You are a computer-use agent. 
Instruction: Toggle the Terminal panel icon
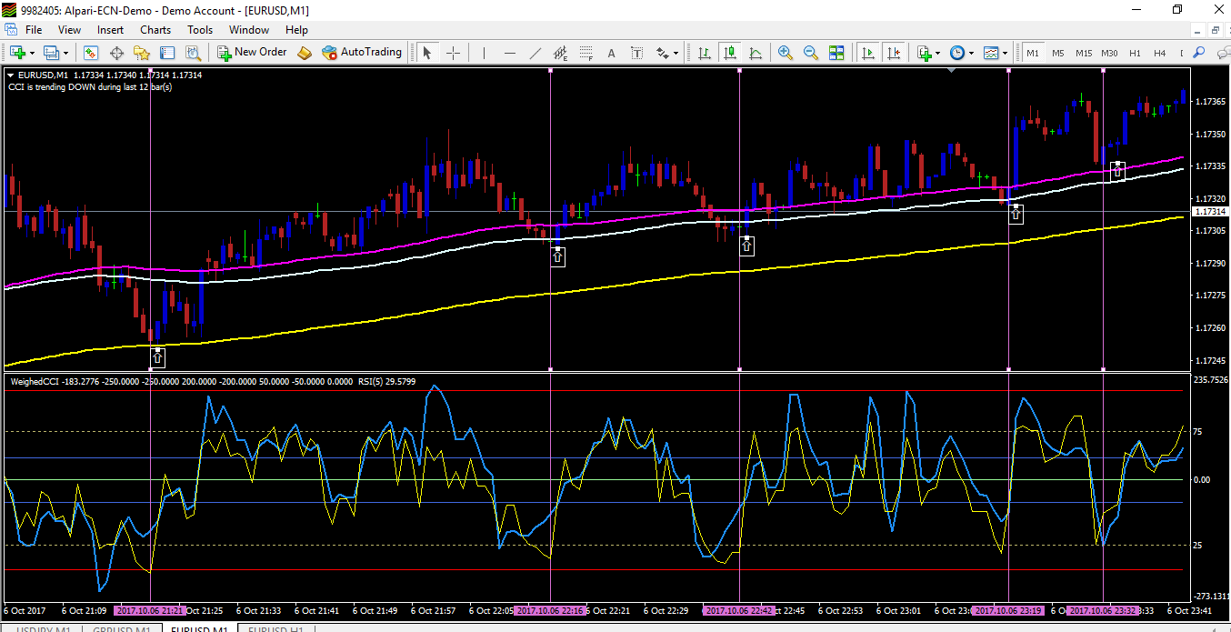coord(167,53)
